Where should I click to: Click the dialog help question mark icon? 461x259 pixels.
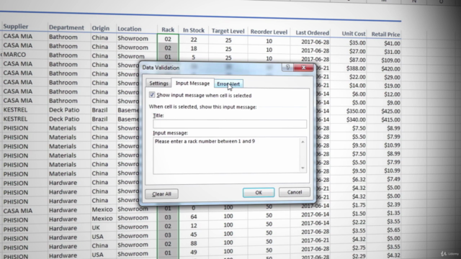[x=287, y=68]
